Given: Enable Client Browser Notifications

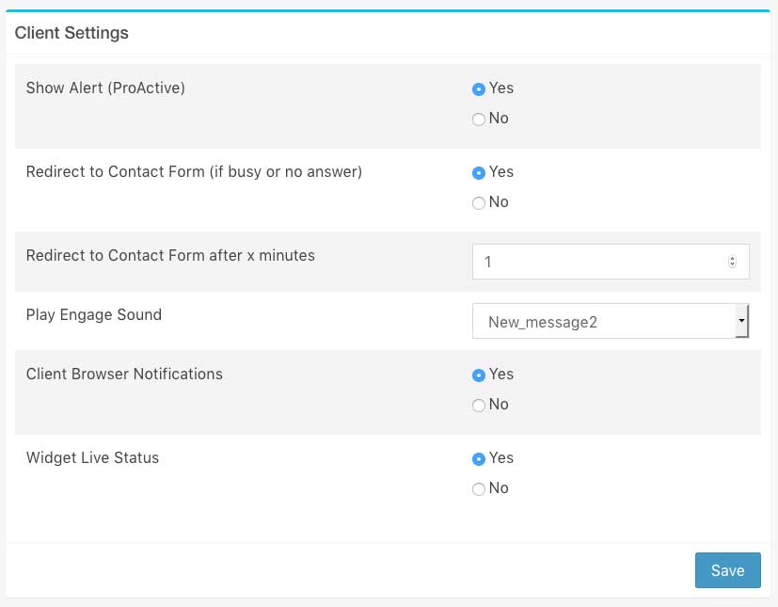Looking at the screenshot, I should (479, 375).
